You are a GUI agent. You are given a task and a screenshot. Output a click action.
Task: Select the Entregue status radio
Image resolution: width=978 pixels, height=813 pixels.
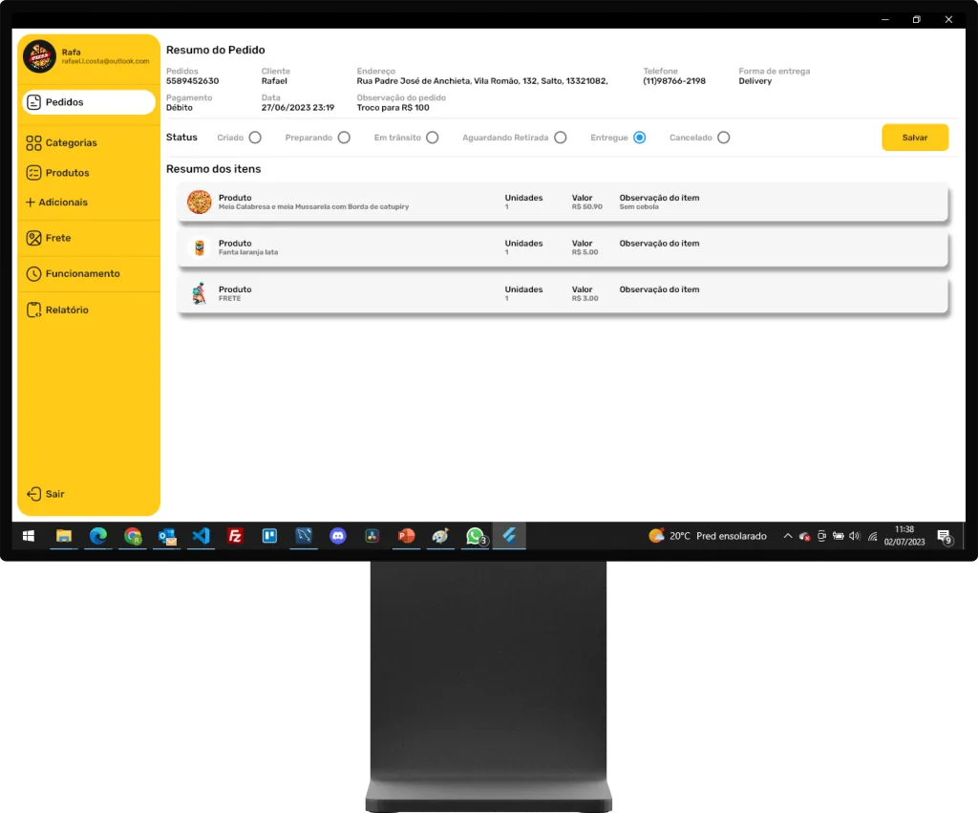(639, 138)
